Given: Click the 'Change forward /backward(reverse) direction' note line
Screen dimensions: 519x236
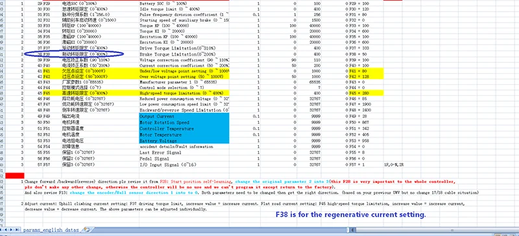Looking at the screenshot, I should [x=239, y=182].
